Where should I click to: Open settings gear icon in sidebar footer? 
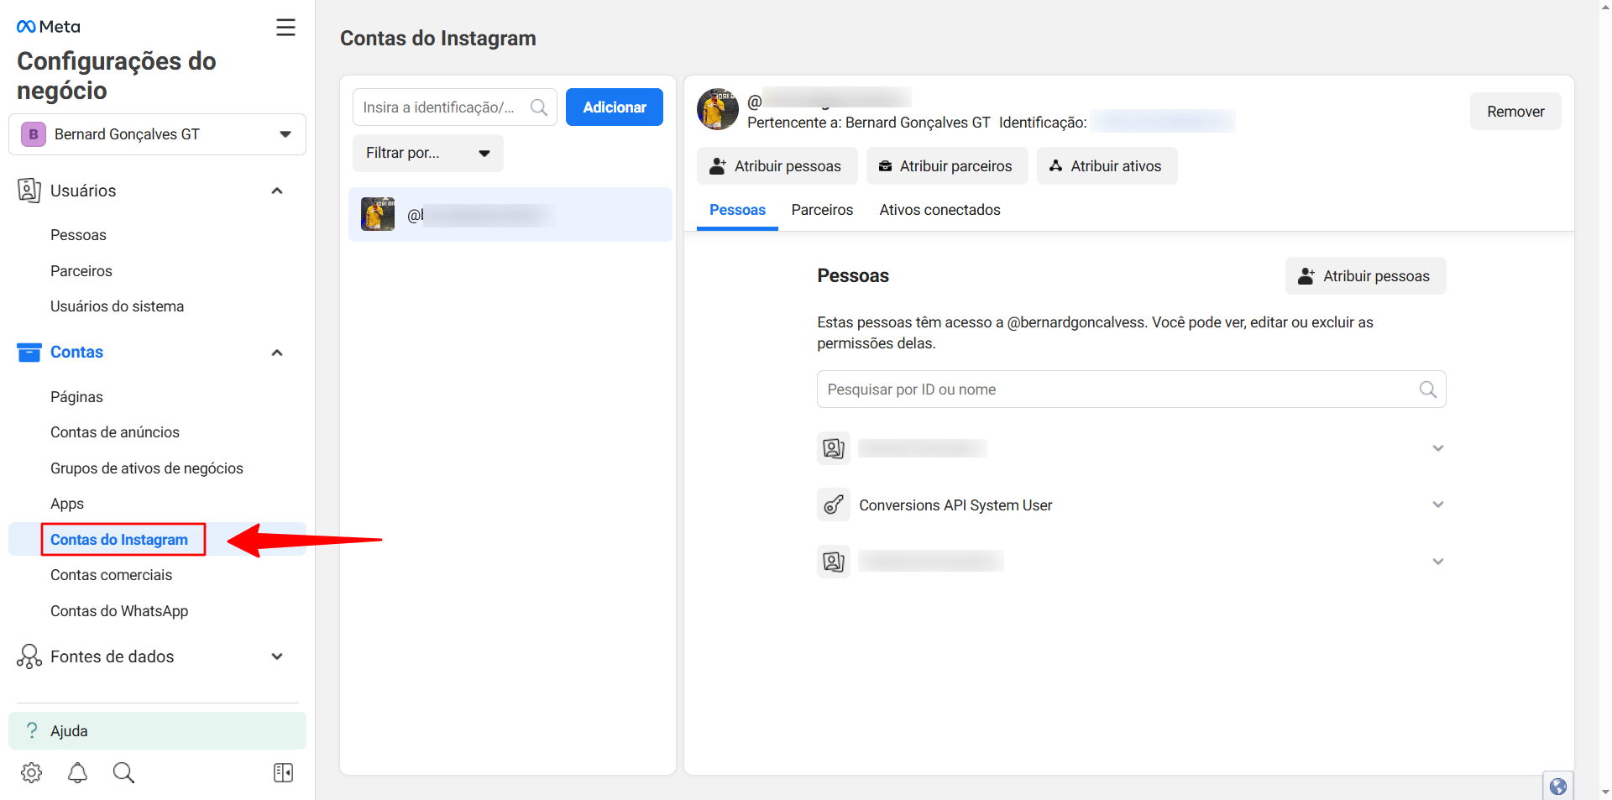coord(32,772)
